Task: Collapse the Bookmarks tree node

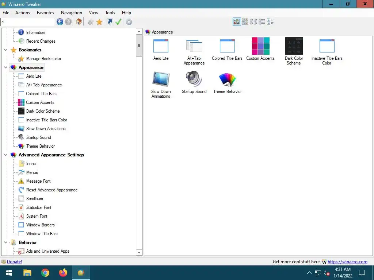Action: click(x=6, y=50)
